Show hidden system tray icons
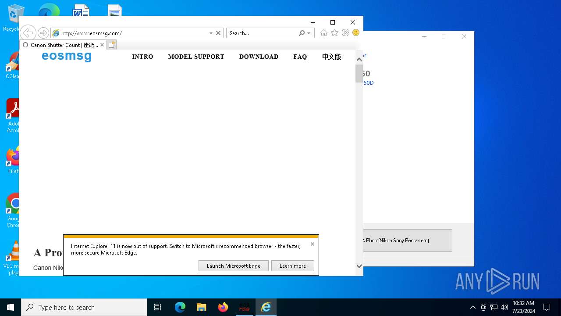Viewport: 561px width, 316px height. click(472, 307)
